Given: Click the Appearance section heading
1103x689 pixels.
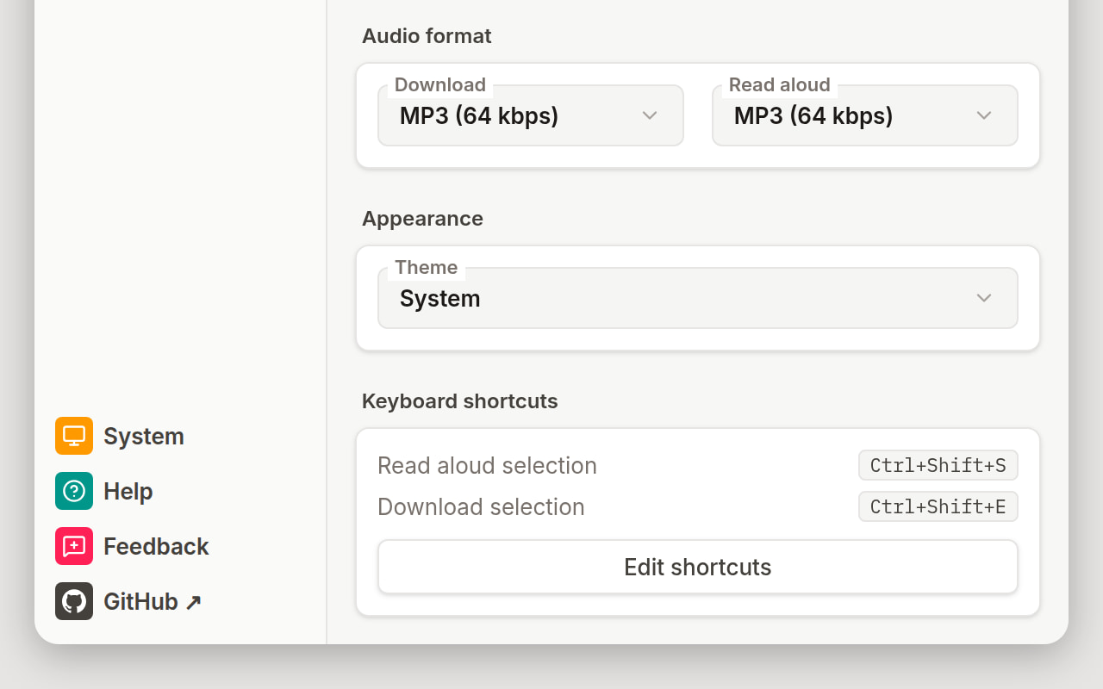Looking at the screenshot, I should pyautogui.click(x=422, y=219).
